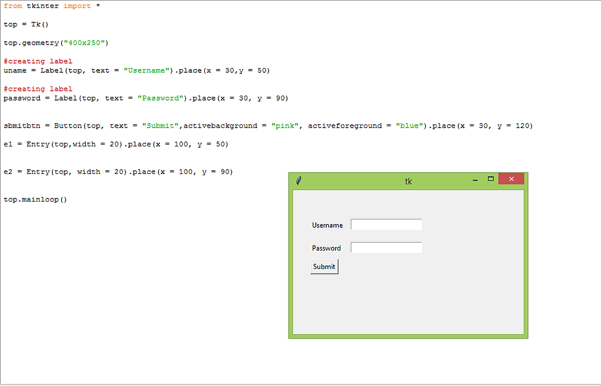
Task: Click the line starting with 'uname = Label'
Action: tap(137, 70)
